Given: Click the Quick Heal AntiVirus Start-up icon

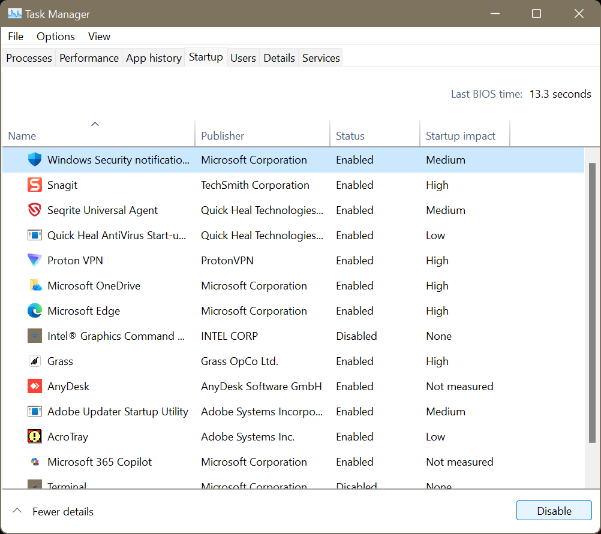Looking at the screenshot, I should pos(35,235).
